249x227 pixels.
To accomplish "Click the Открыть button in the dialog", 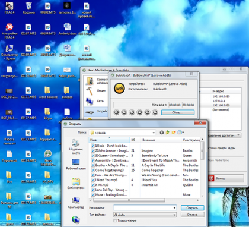I will point(192,208).
